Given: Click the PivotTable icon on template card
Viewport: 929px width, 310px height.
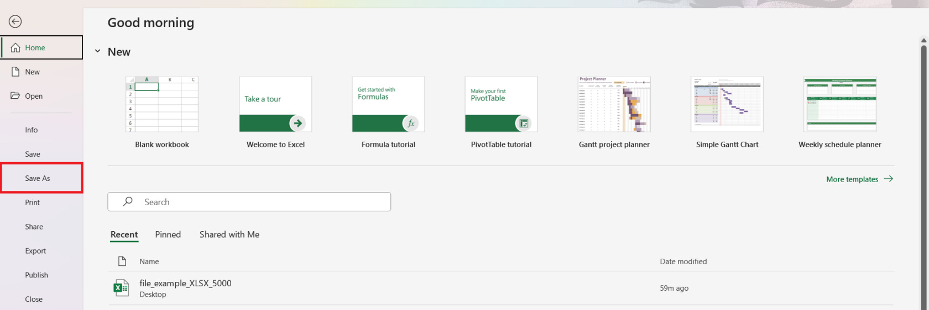Looking at the screenshot, I should pyautogui.click(x=524, y=123).
